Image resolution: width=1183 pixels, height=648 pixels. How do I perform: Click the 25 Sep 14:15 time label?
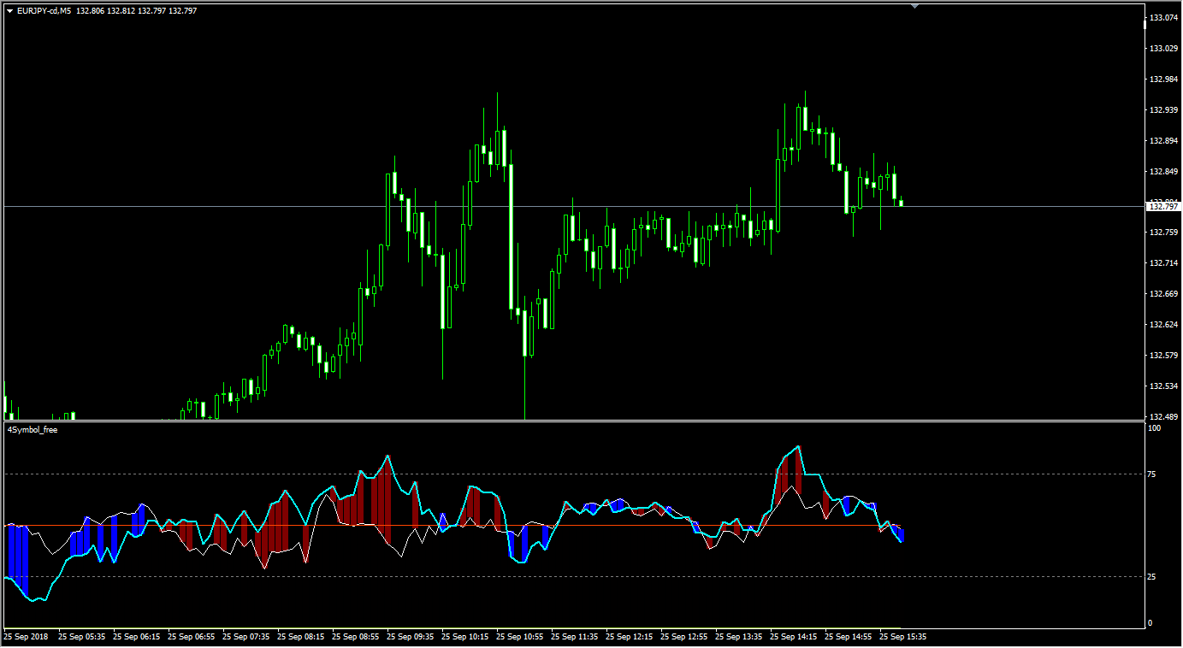coord(793,637)
